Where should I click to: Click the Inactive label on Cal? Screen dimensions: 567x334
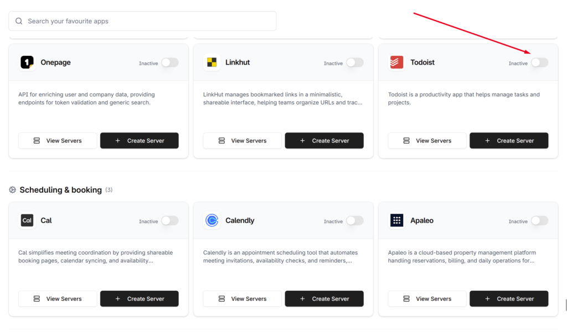[x=148, y=222]
